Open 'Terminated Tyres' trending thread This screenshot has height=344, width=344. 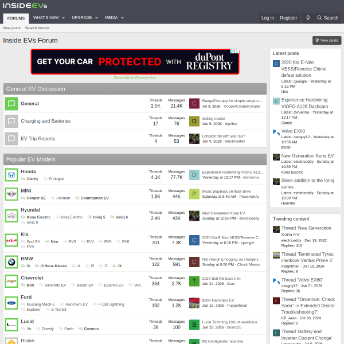[x=308, y=257]
